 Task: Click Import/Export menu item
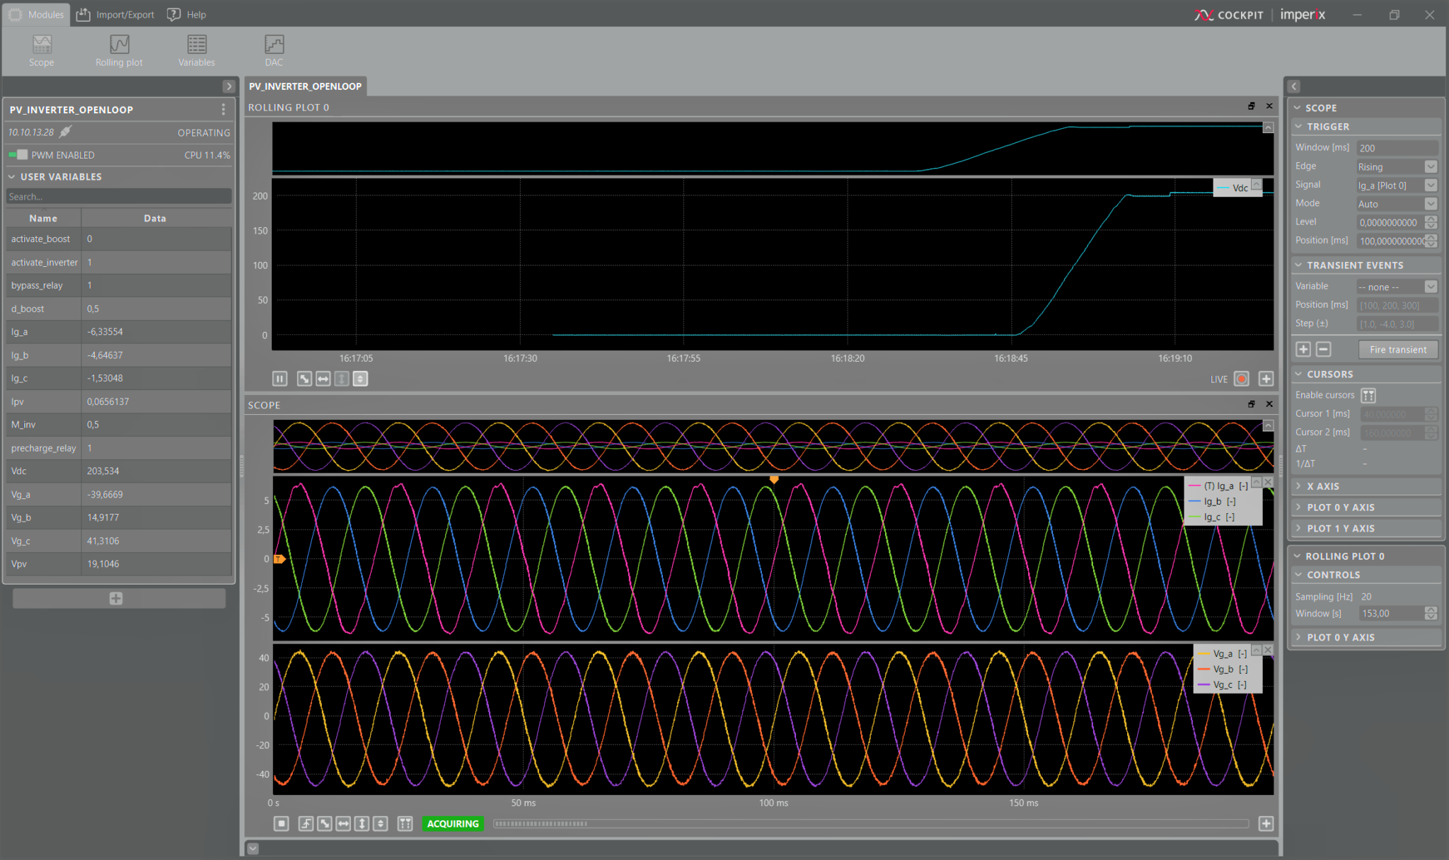(x=115, y=13)
